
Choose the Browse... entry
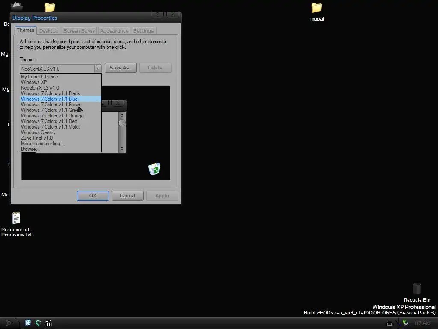pos(61,149)
